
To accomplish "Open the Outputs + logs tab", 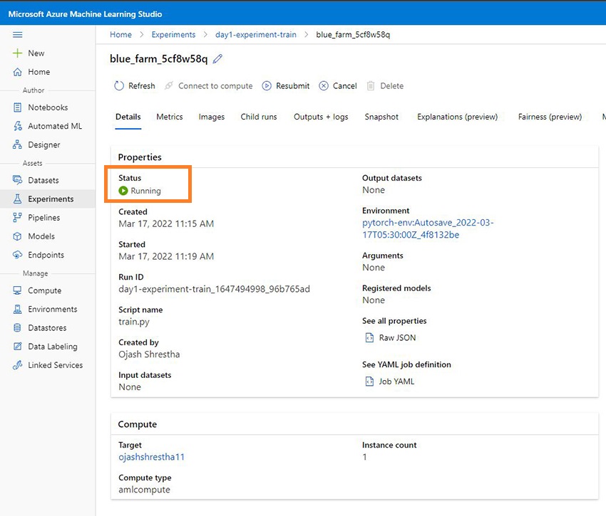I will pos(321,117).
